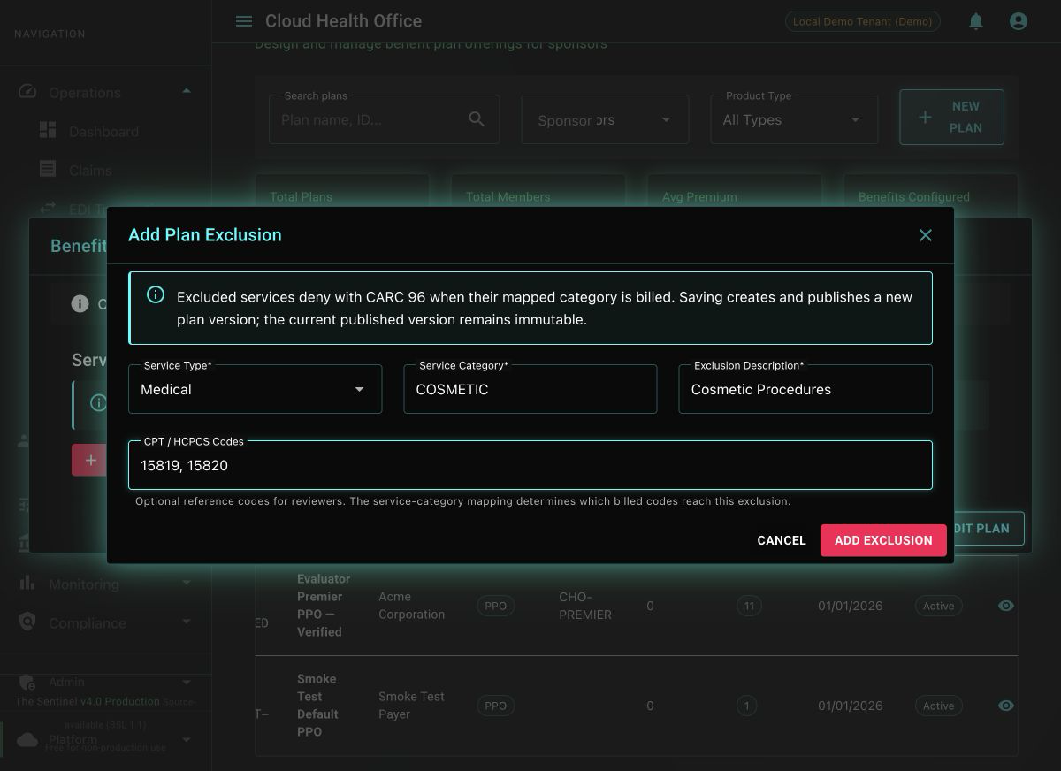Focus the Search plans field

pos(384,119)
